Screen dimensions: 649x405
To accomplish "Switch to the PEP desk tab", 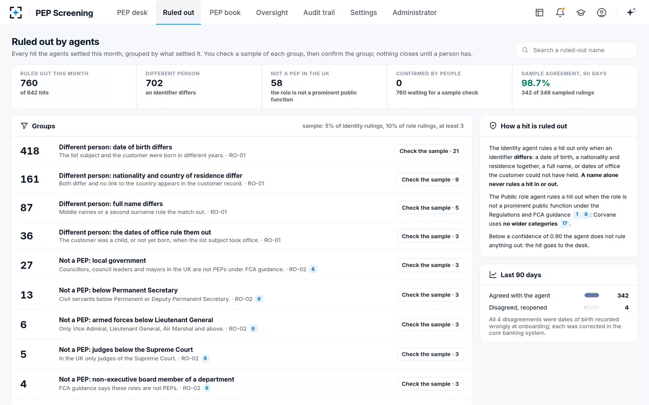I will point(132,13).
